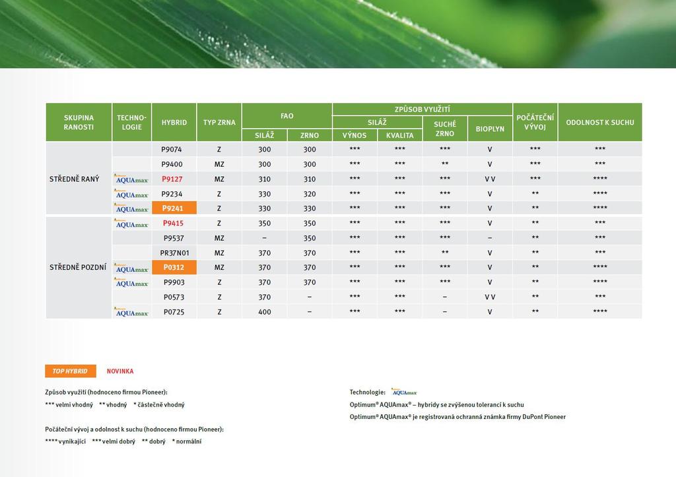
Task: Click hybrid name P0725
Action: (174, 312)
